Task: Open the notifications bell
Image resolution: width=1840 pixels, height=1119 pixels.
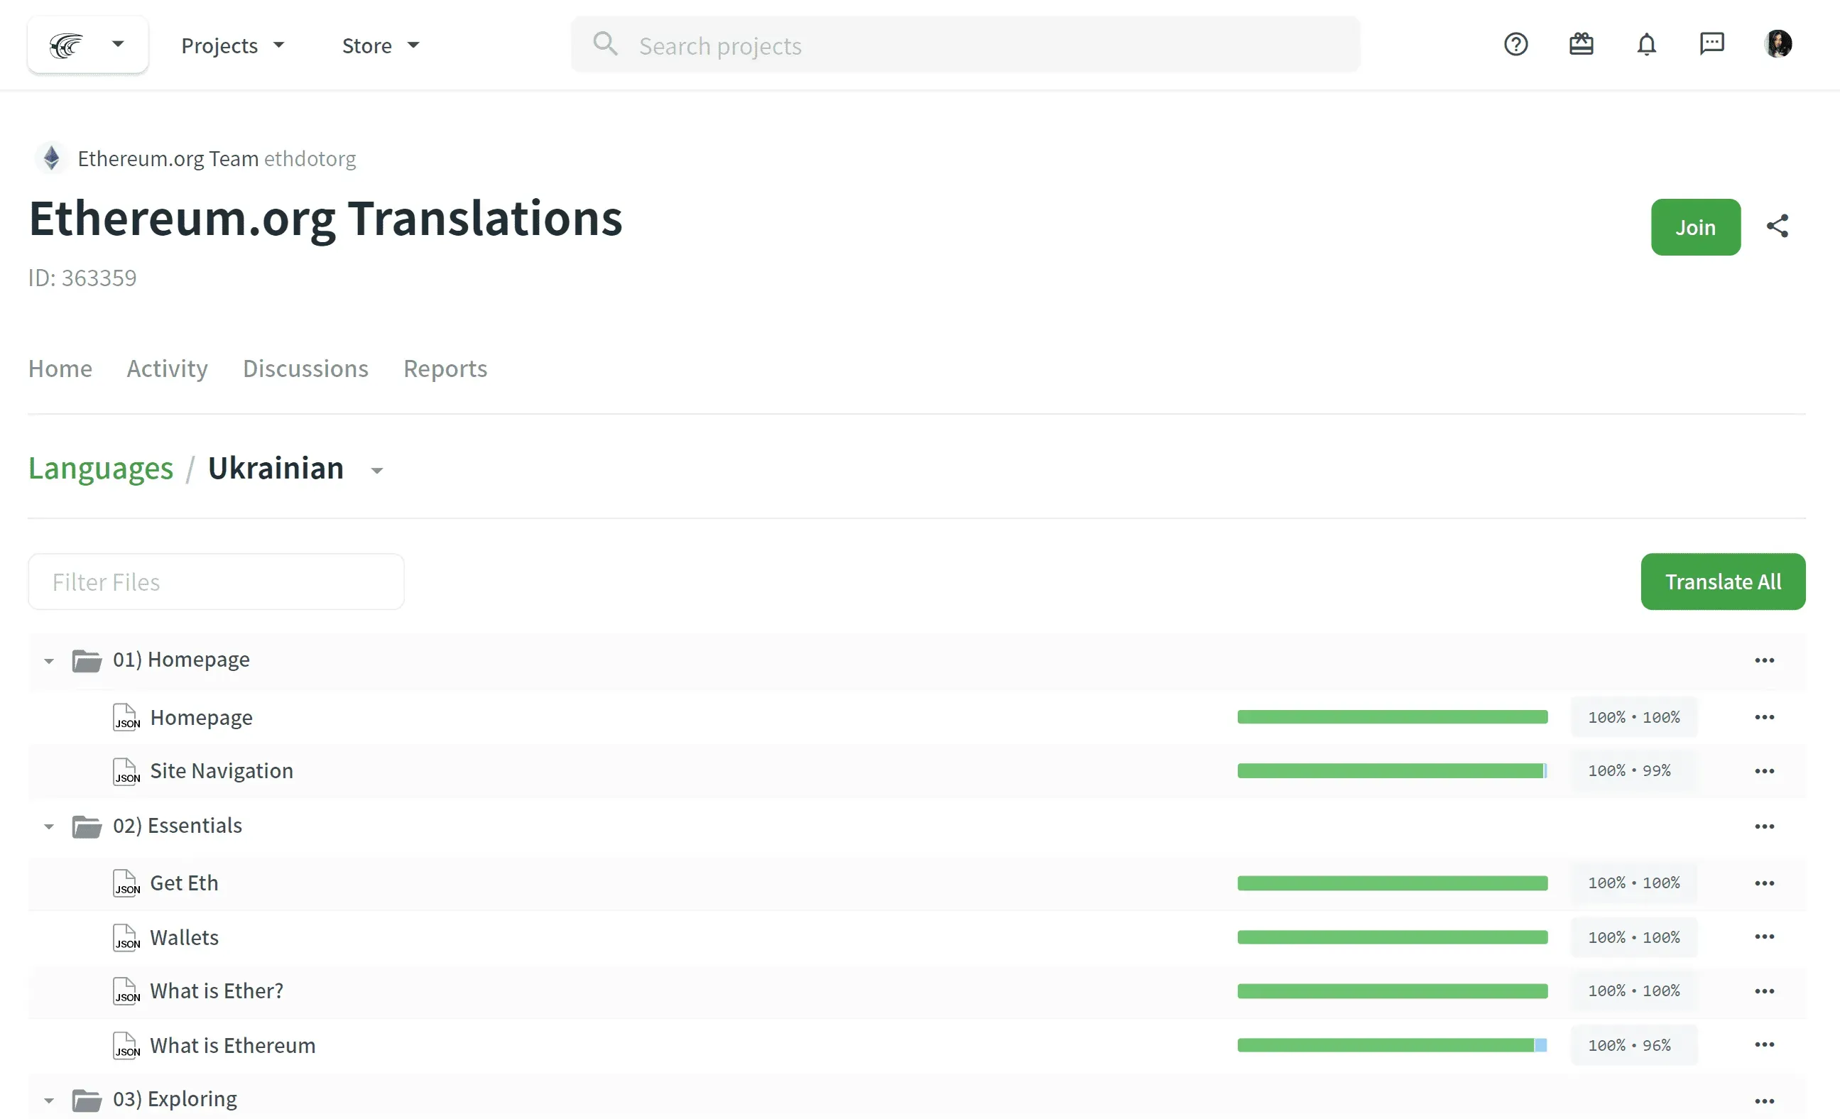Action: 1647,44
